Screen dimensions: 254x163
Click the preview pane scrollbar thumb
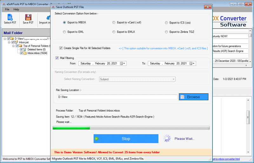pyautogui.click(x=248, y=117)
